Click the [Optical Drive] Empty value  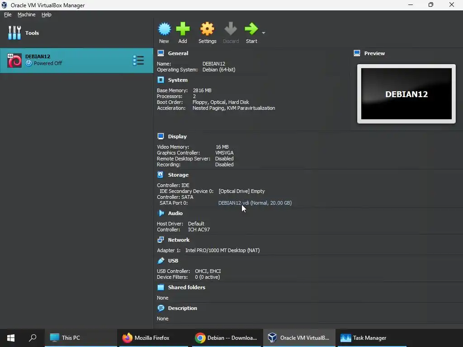[x=241, y=191]
